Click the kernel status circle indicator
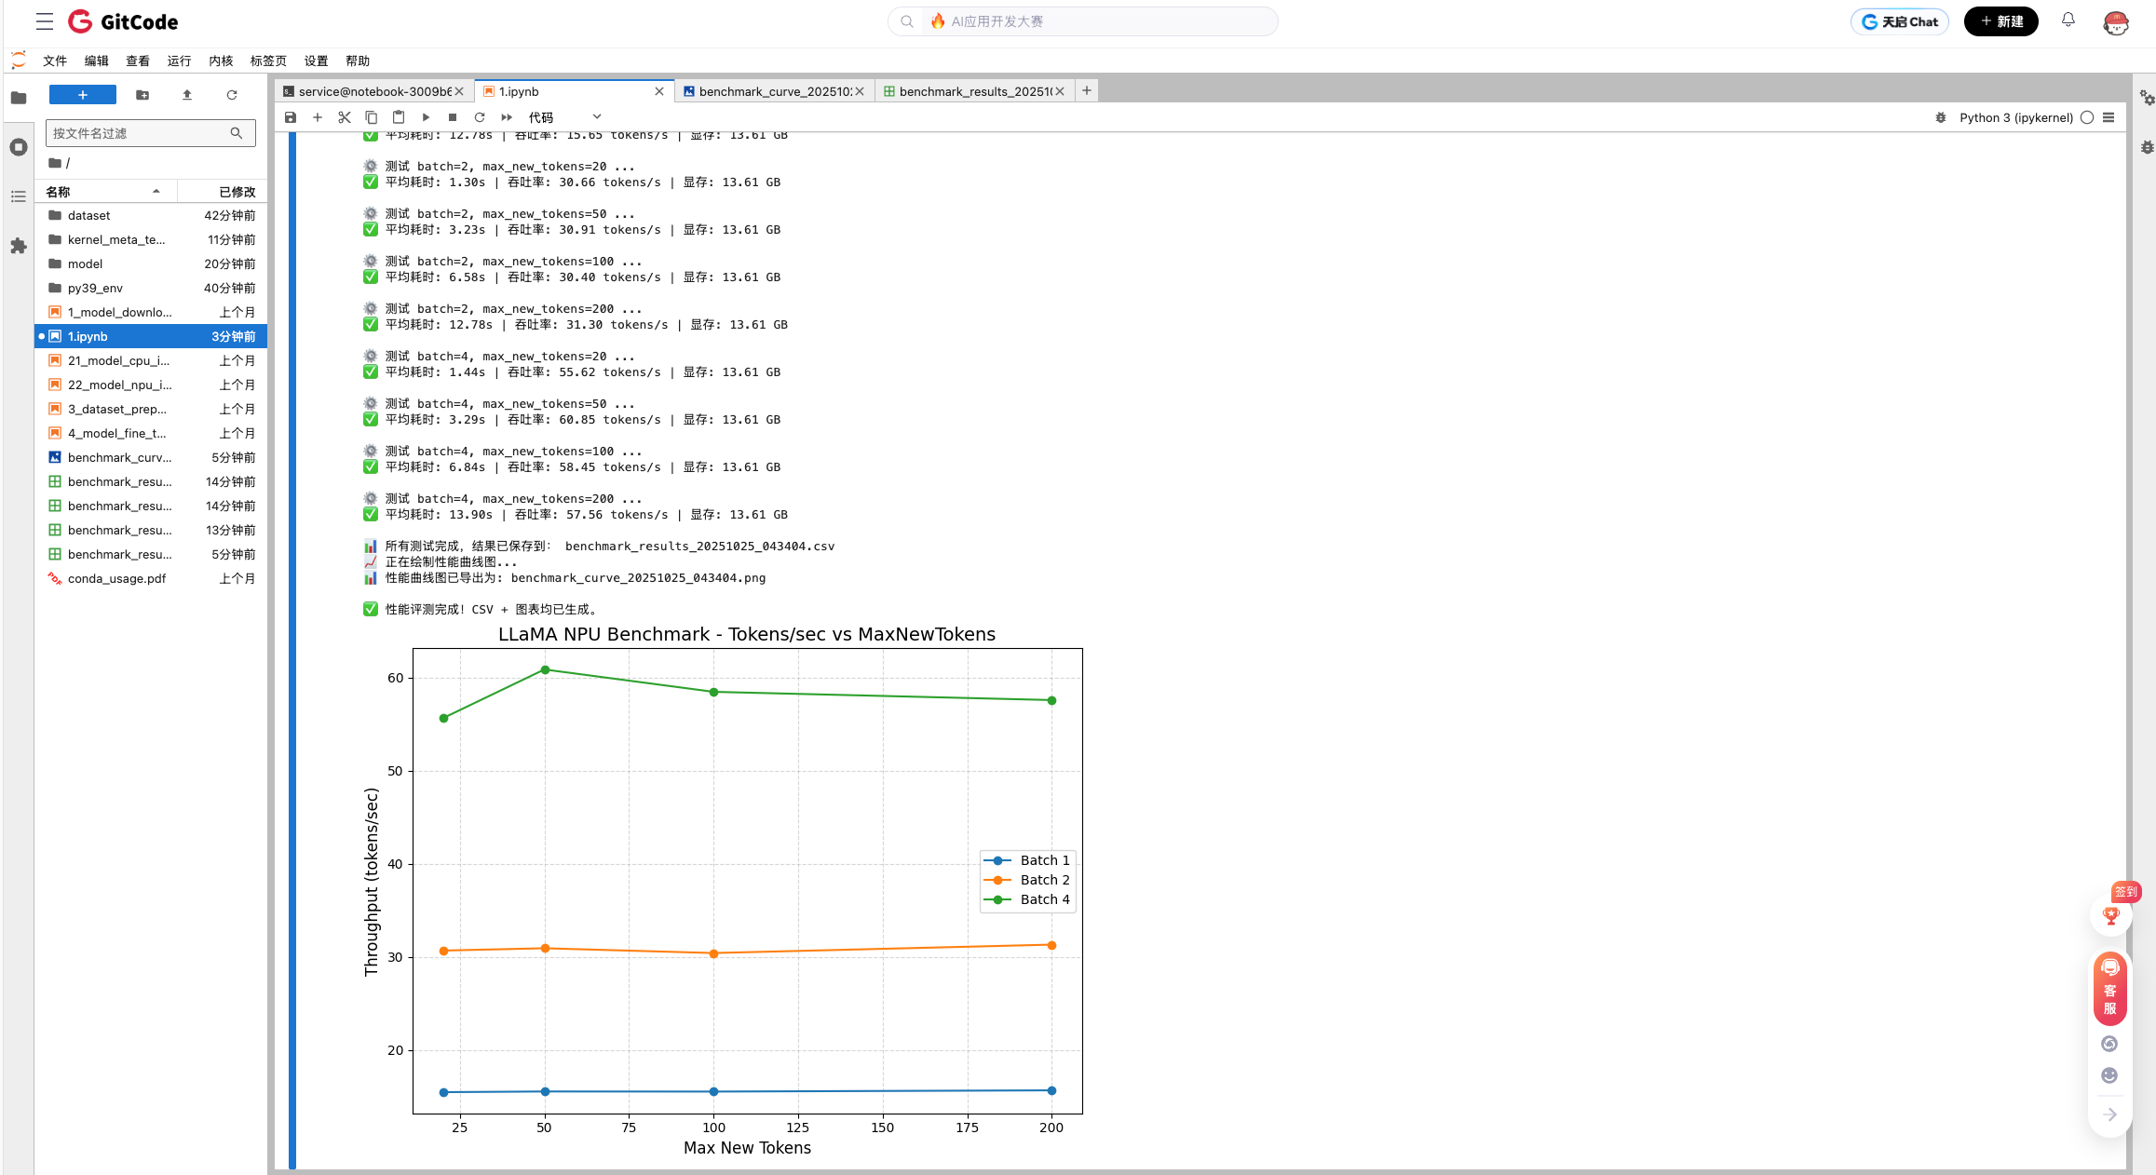Image resolution: width=2156 pixels, height=1175 pixels. pyautogui.click(x=2087, y=117)
